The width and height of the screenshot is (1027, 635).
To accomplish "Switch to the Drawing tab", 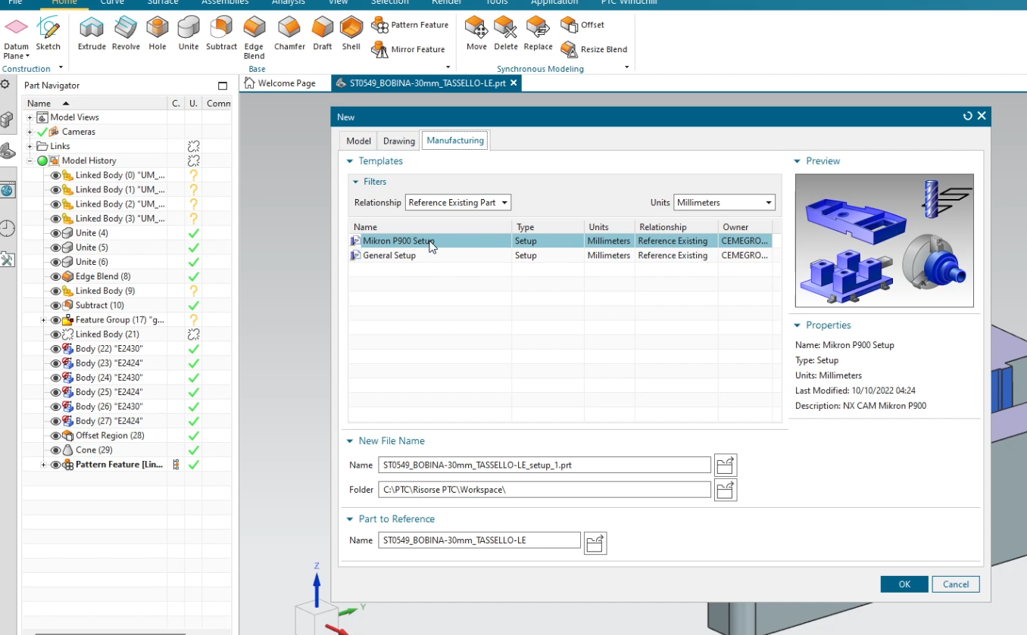I will coord(398,140).
